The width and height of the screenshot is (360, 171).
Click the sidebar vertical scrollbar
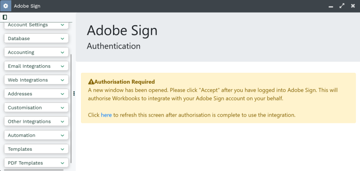click(71, 108)
